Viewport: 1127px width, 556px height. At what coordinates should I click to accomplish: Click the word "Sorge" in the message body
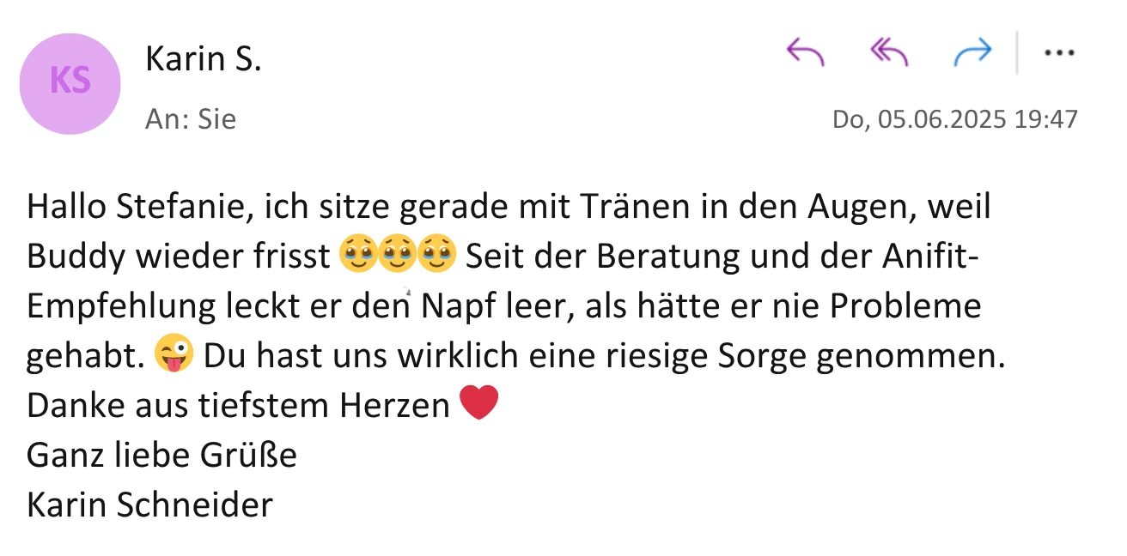[x=758, y=355]
